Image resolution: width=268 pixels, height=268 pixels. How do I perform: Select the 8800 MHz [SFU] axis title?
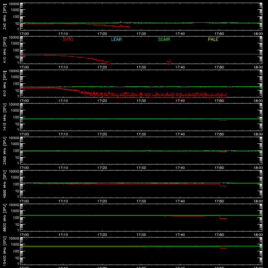[5, 217]
